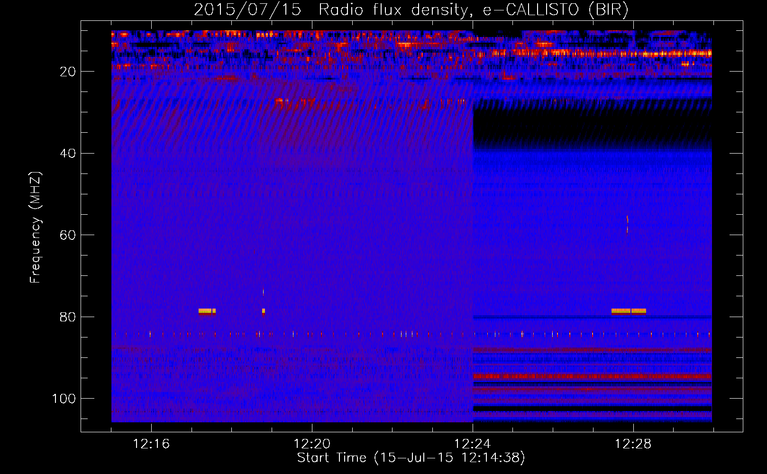The height and width of the screenshot is (474, 767).
Task: Click the '100' frequency tick label
Action: 64,398
